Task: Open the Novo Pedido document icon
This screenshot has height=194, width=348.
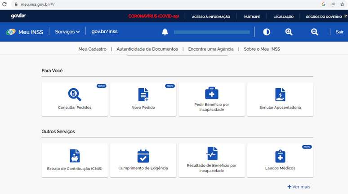Action: pos(143,95)
